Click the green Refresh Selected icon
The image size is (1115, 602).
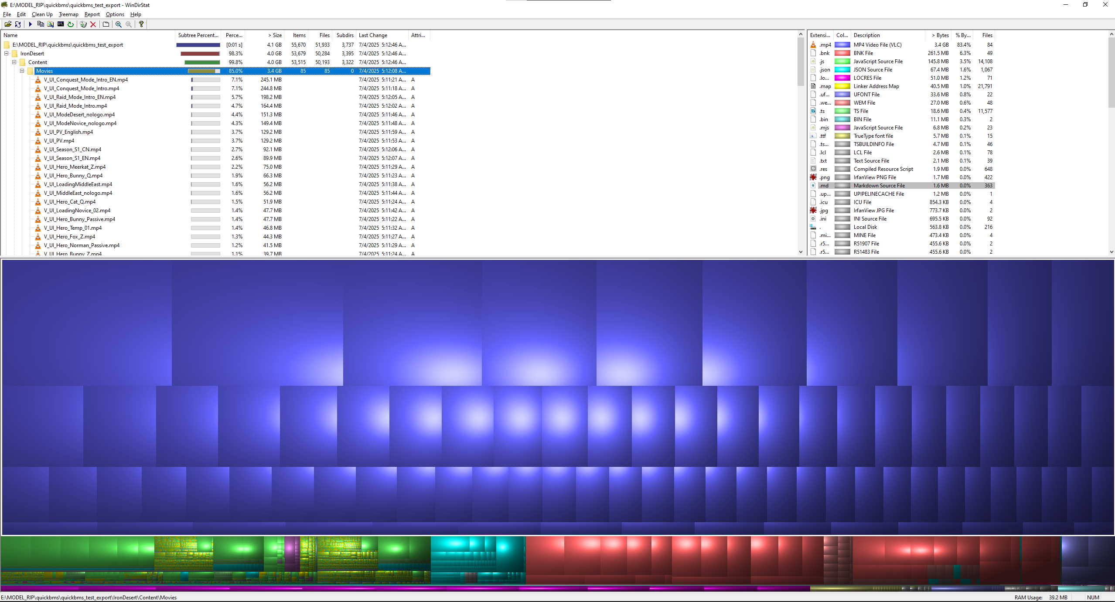click(71, 24)
